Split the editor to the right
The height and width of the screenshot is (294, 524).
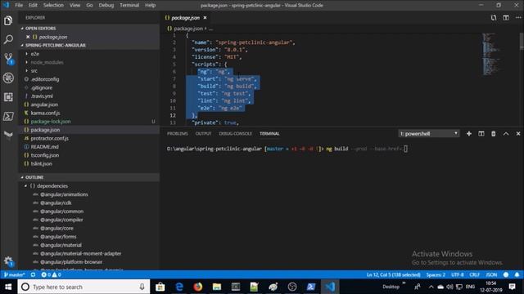pos(506,18)
